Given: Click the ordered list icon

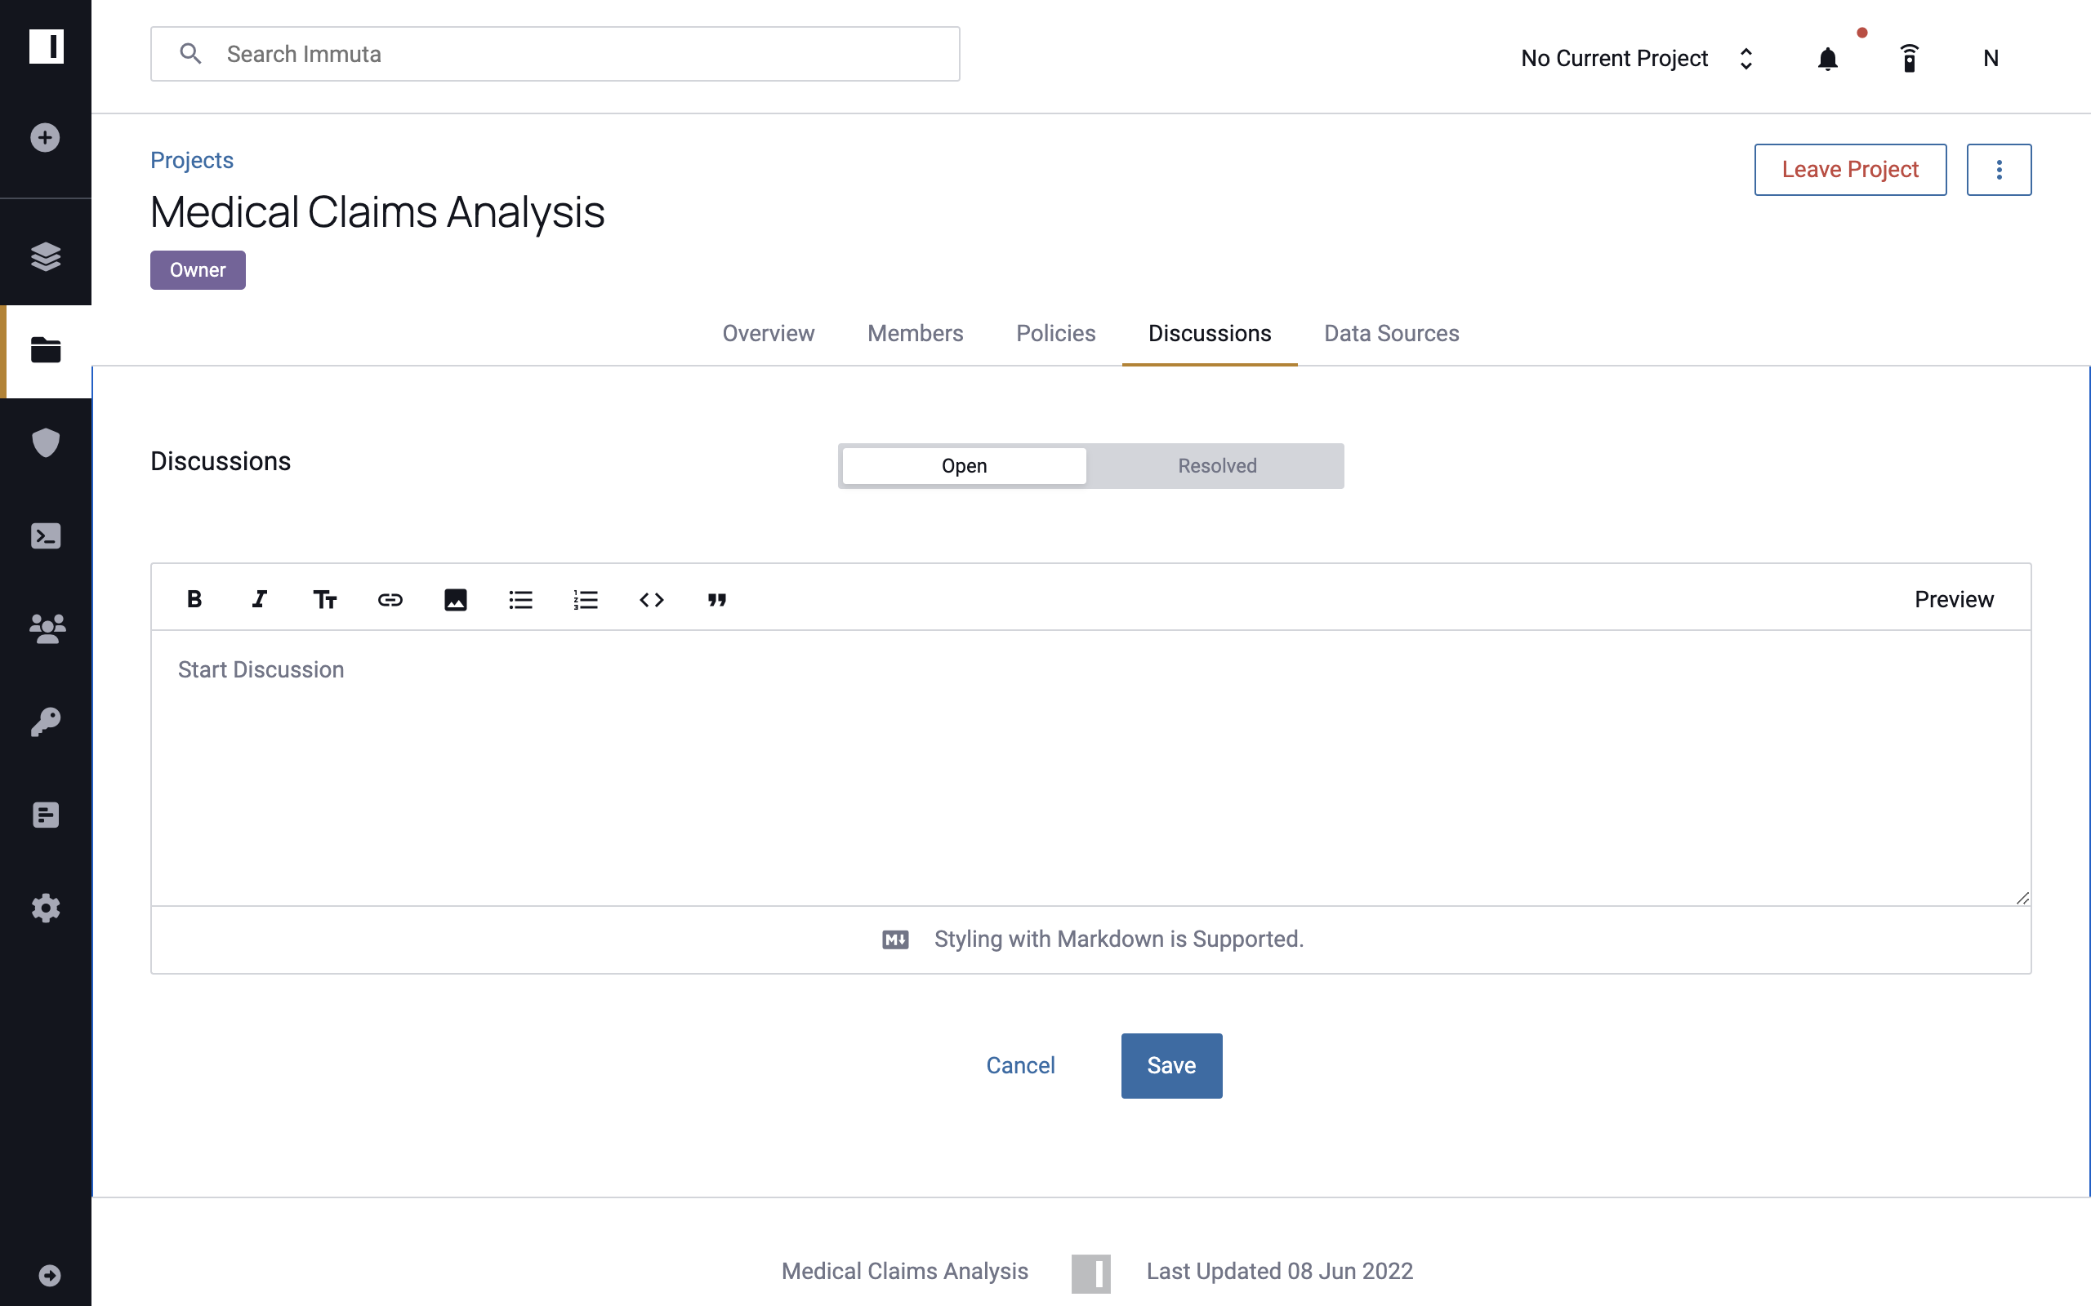Looking at the screenshot, I should tap(586, 599).
